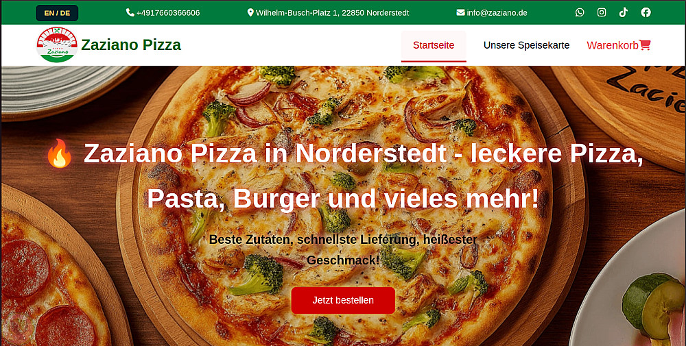
Task: Call the phone number +4917660366606
Action: click(x=168, y=12)
